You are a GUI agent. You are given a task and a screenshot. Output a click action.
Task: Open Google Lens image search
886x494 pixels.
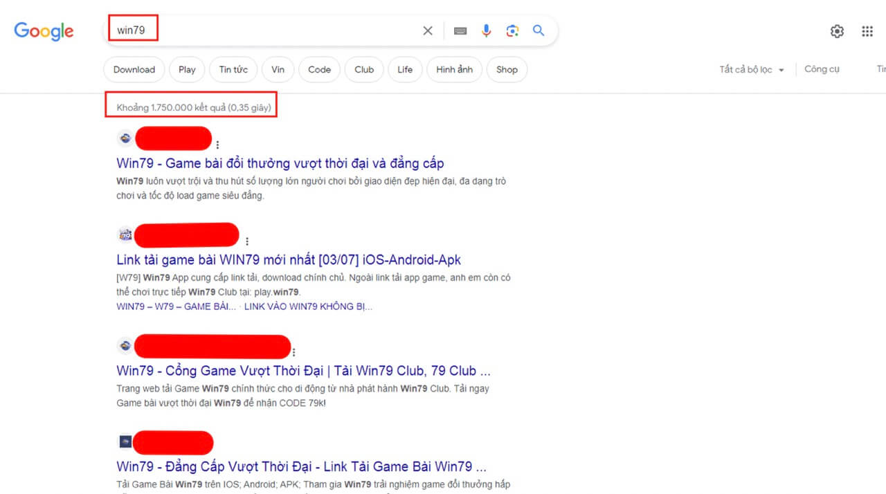(x=512, y=30)
